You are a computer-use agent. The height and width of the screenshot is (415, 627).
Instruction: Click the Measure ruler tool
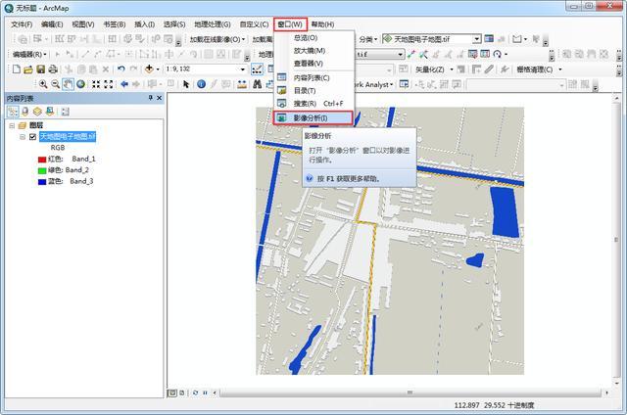pos(242,84)
